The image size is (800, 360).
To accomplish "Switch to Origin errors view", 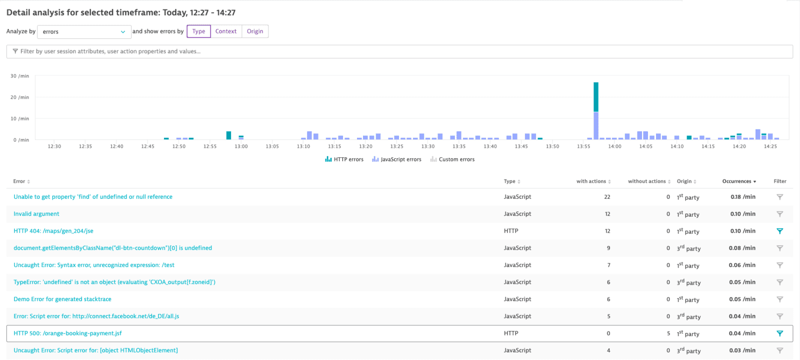I will (255, 31).
